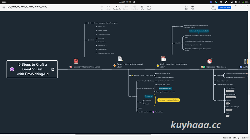
Task: Select the Relationship tool
Action: 117,7
